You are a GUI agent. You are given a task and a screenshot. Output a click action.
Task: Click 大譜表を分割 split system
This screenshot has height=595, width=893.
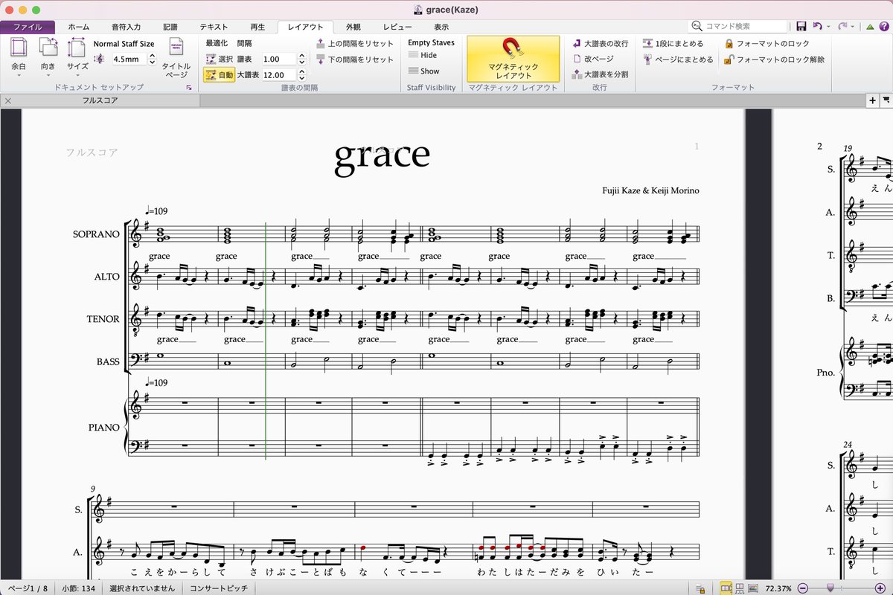click(x=601, y=74)
